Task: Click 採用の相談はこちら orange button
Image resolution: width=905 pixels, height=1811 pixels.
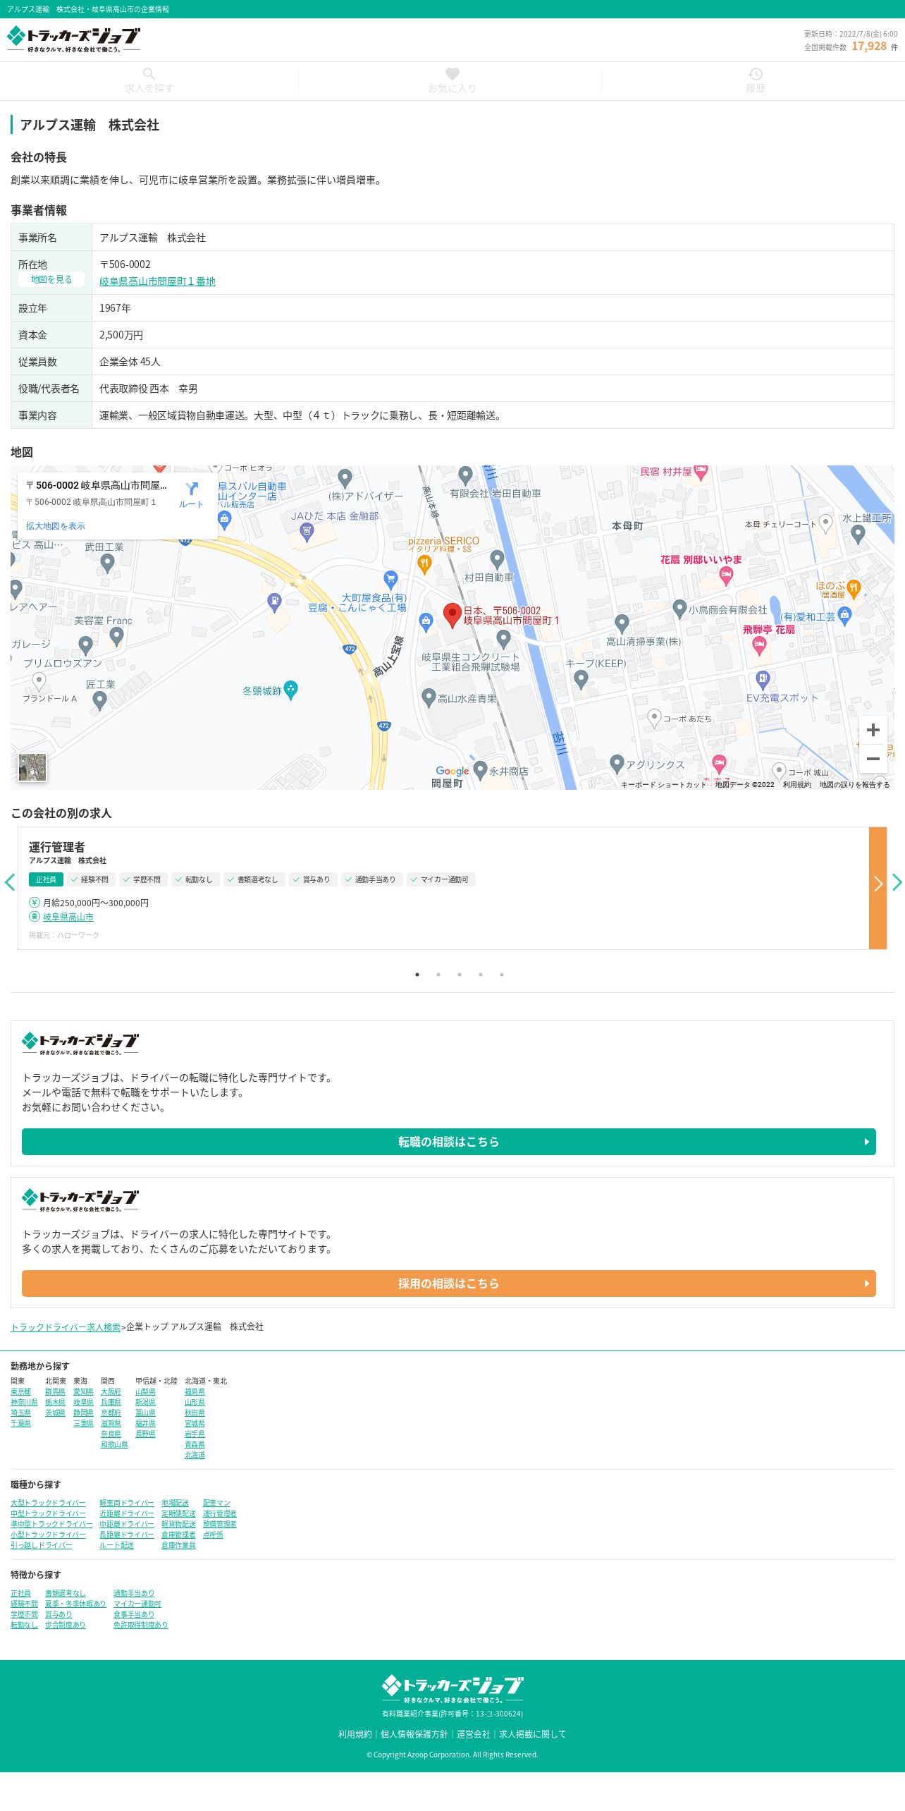Action: click(x=449, y=1283)
